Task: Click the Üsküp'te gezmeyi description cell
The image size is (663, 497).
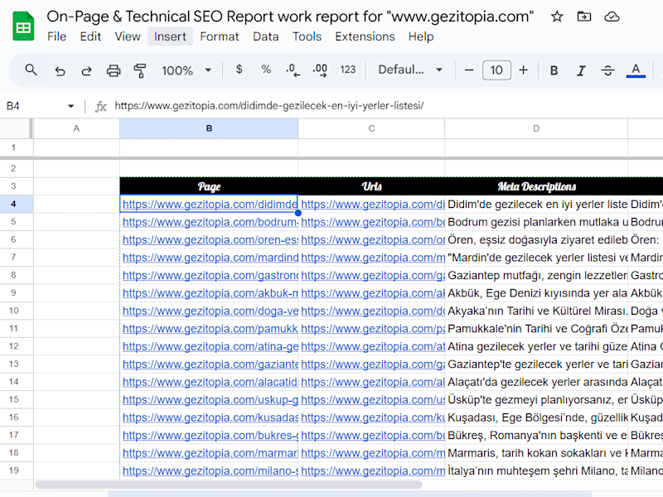Action: point(536,399)
